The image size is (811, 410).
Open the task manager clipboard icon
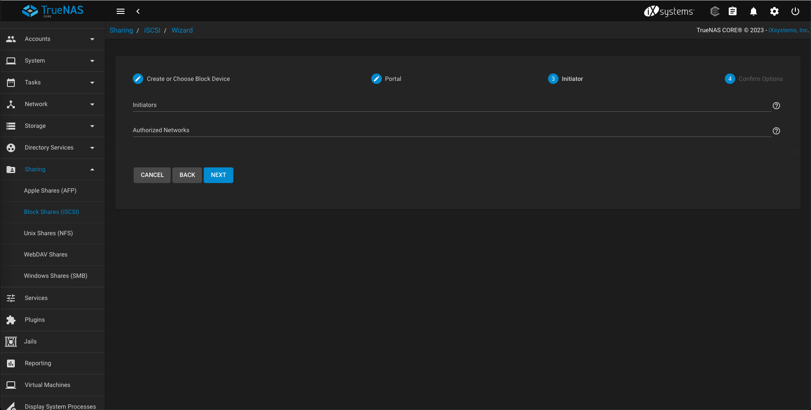click(733, 11)
